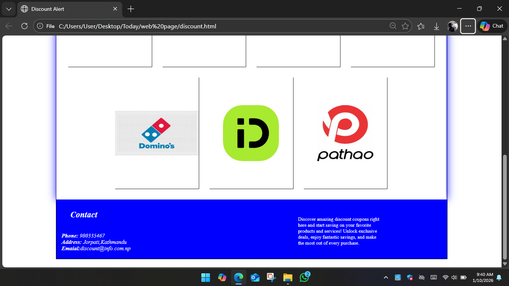This screenshot has width=509, height=286.
Task: Click the zoom out magnifier icon
Action: pyautogui.click(x=393, y=26)
